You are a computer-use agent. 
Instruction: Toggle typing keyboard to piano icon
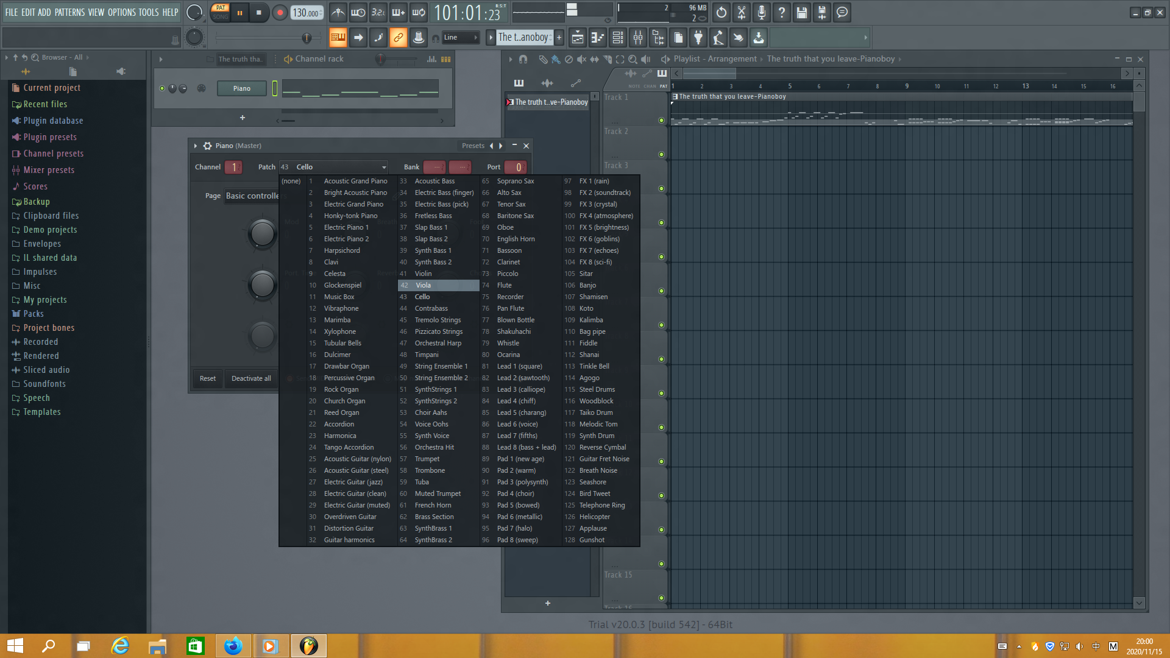click(x=338, y=37)
